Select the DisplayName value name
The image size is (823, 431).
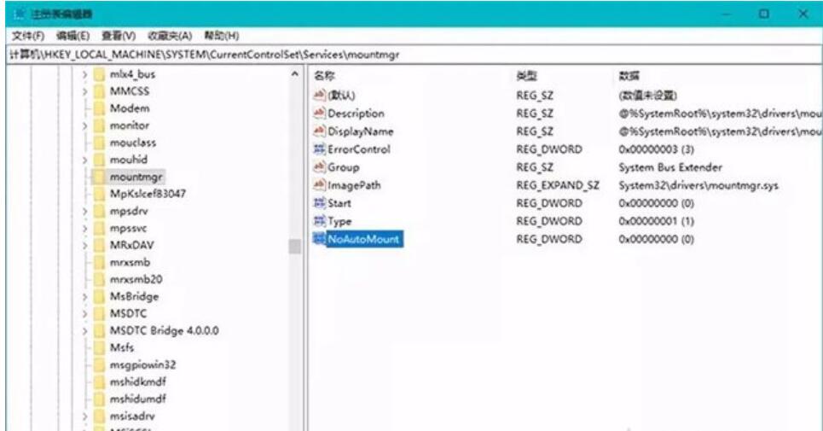tap(361, 131)
